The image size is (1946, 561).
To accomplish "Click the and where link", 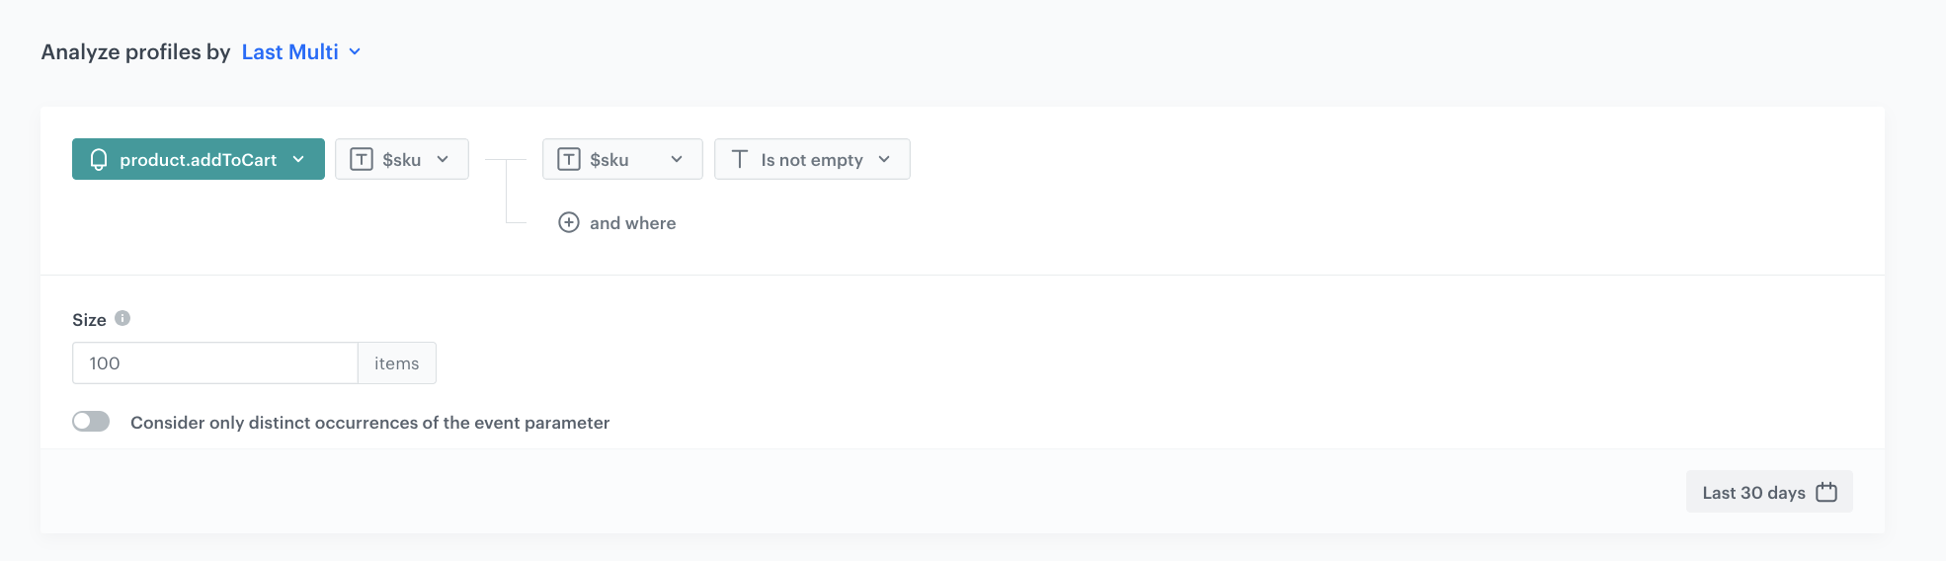I will 633,223.
